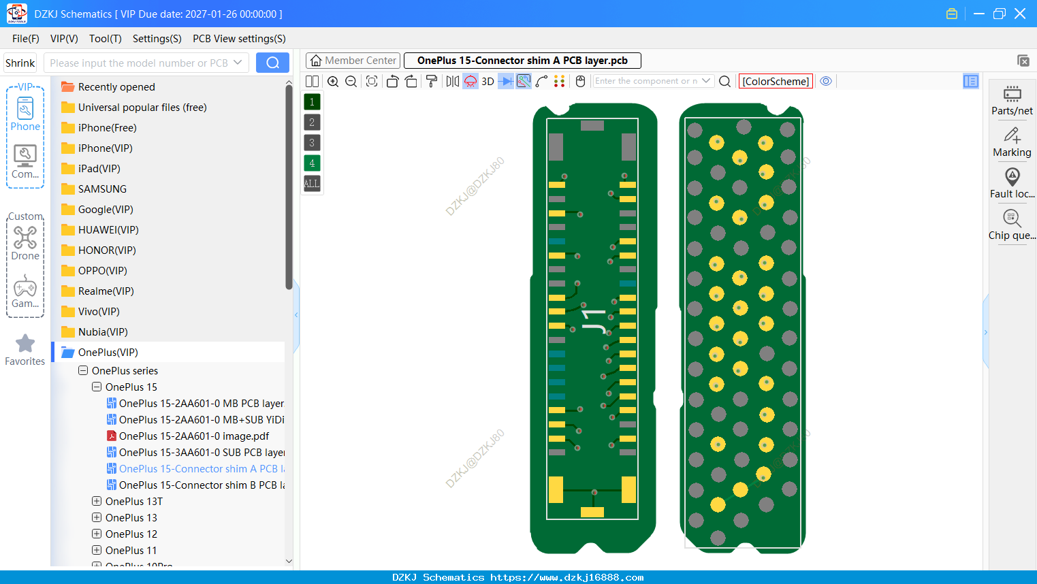This screenshot has width=1037, height=584.
Task: Toggle the diode symbol display
Action: (506, 82)
